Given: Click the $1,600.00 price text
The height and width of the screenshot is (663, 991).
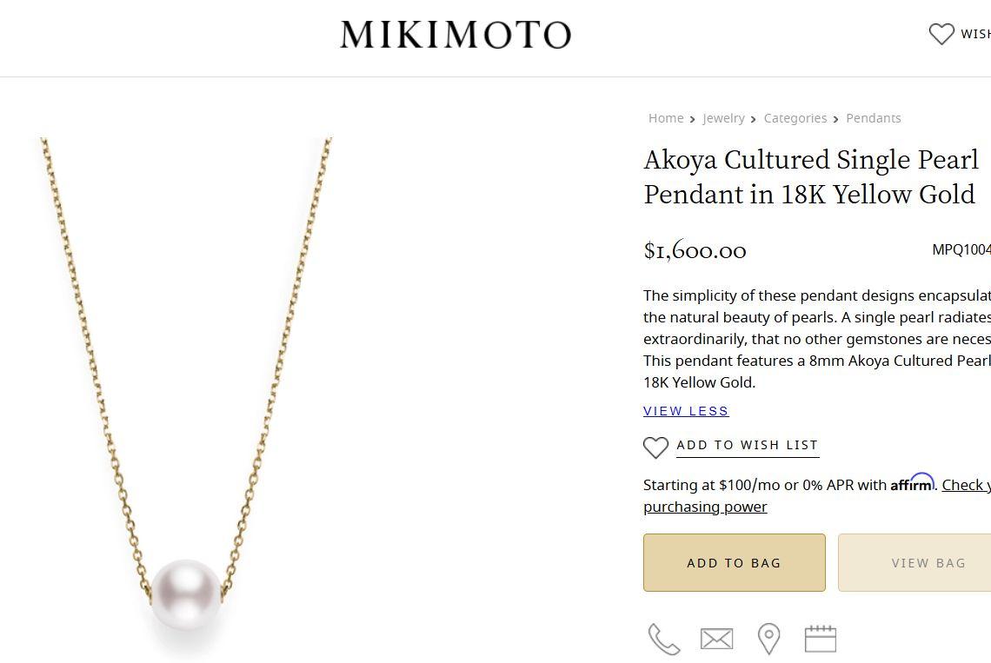Looking at the screenshot, I should [695, 251].
